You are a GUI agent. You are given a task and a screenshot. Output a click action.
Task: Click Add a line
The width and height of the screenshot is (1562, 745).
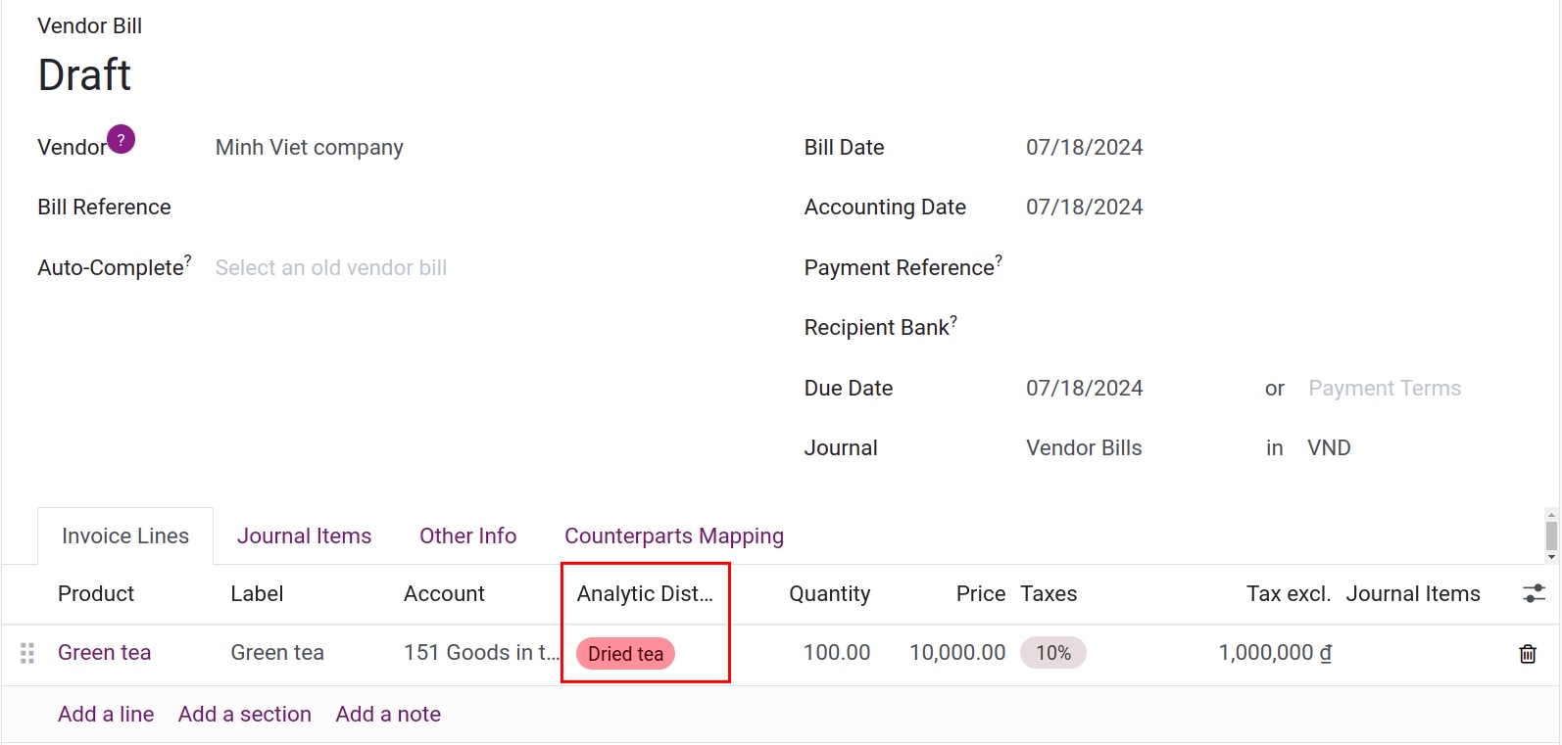point(105,714)
